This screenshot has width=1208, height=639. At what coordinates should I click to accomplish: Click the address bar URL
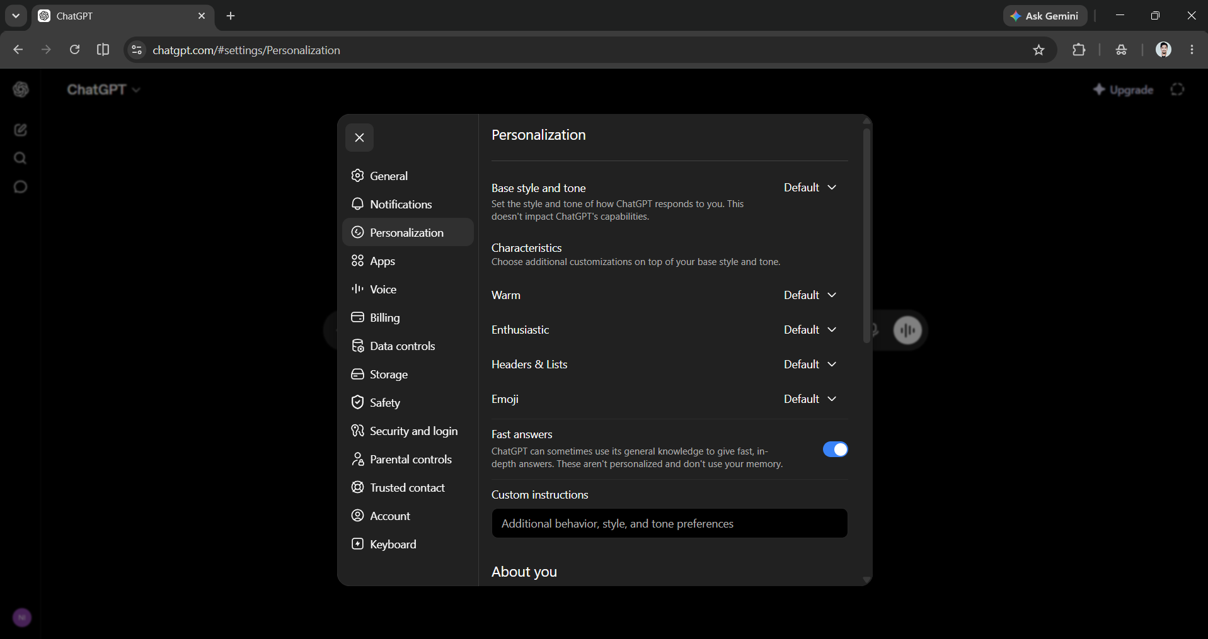[x=246, y=50]
